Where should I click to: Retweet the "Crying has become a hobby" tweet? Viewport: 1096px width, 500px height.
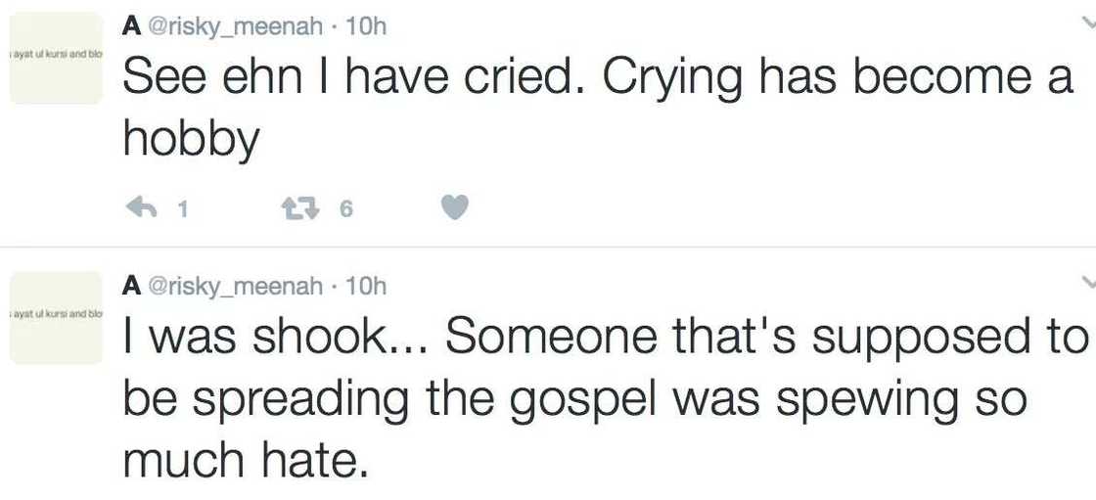click(296, 207)
